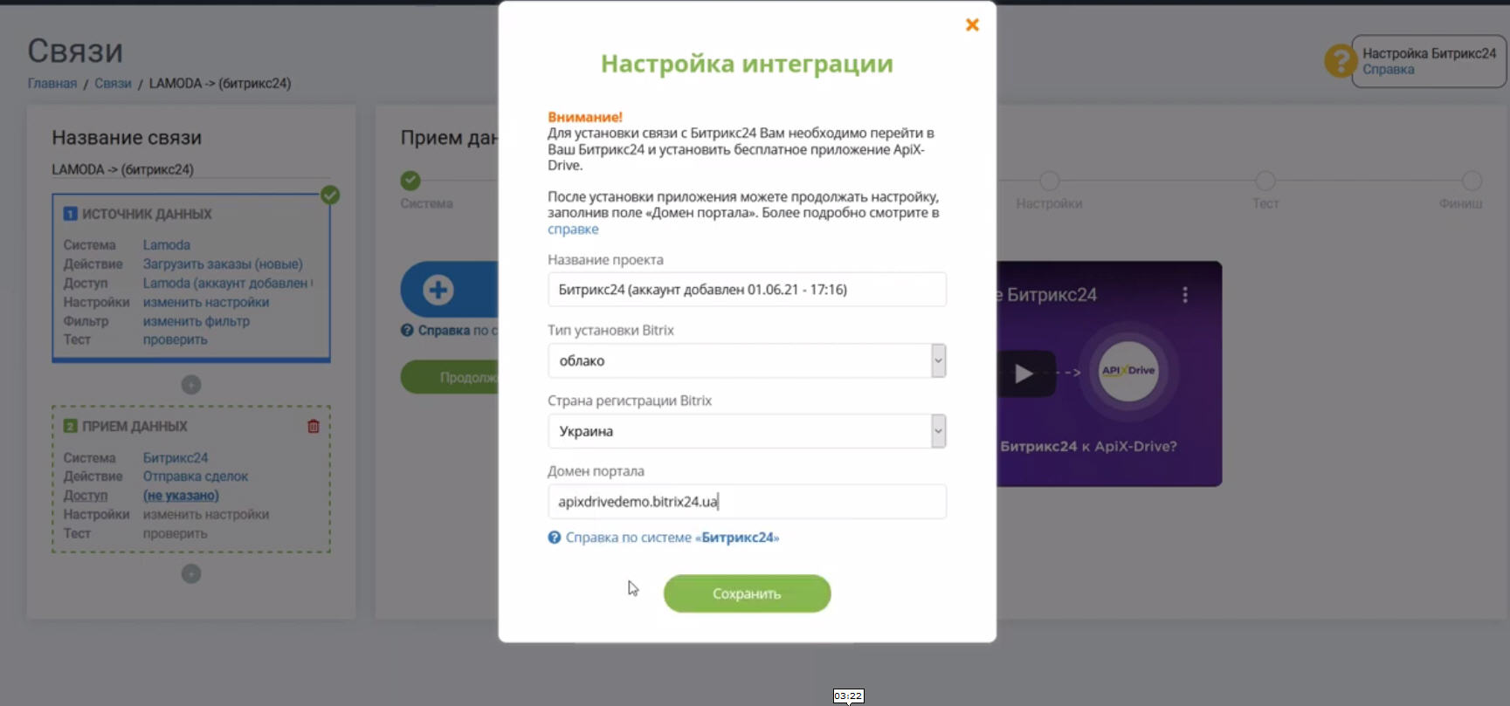Click the white plus icon on the blue button
The height and width of the screenshot is (706, 1510).
[x=438, y=290]
